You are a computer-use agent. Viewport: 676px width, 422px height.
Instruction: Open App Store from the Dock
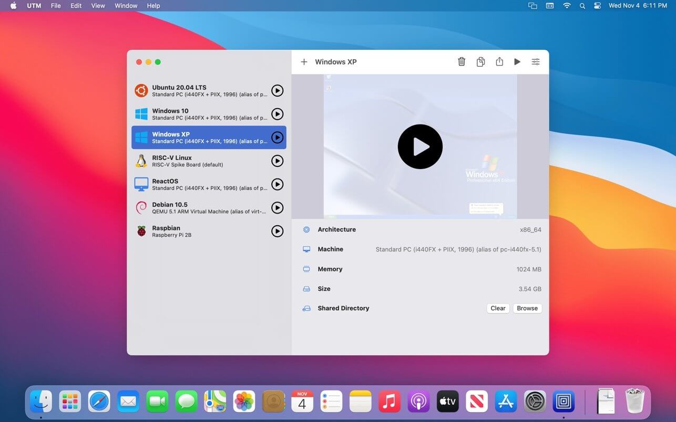pyautogui.click(x=506, y=402)
